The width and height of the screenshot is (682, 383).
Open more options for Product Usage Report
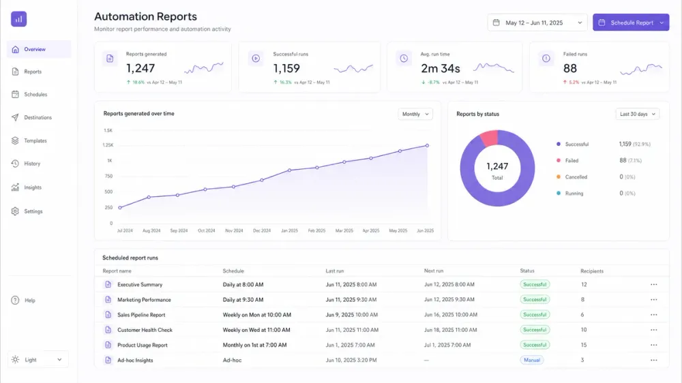click(x=654, y=345)
